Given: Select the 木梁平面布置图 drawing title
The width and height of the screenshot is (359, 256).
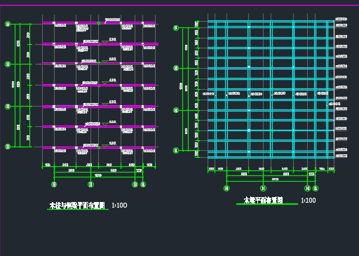Looking at the screenshot, I should [264, 201].
